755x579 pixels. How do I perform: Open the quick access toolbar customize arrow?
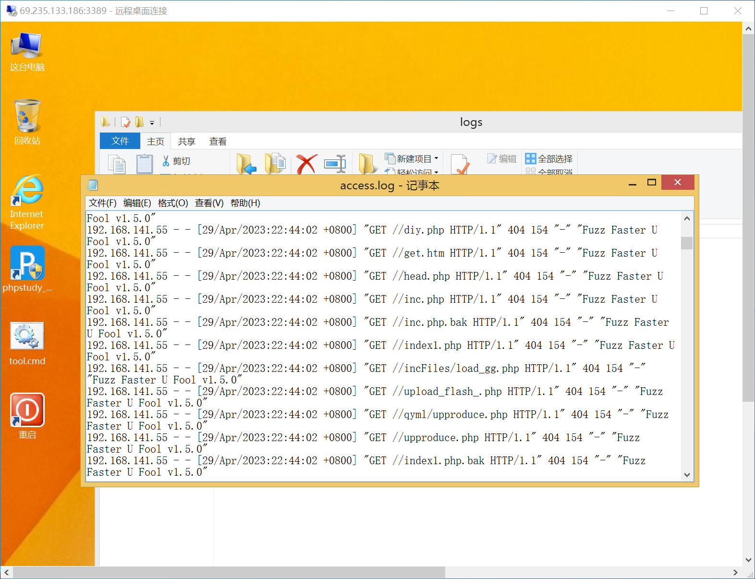[152, 123]
